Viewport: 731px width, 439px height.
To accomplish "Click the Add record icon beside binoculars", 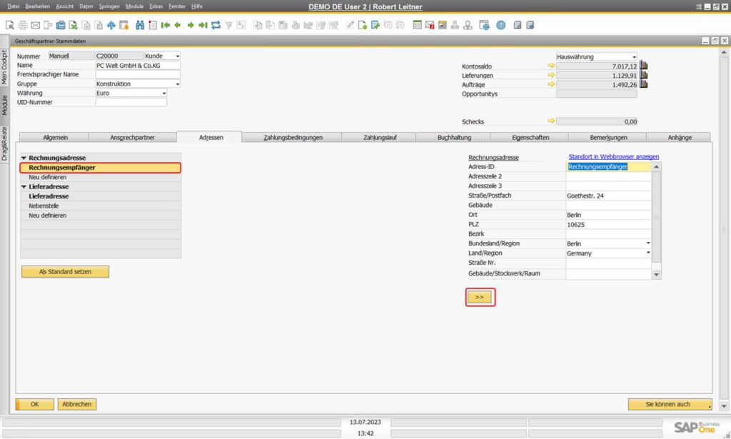I will click(x=153, y=25).
